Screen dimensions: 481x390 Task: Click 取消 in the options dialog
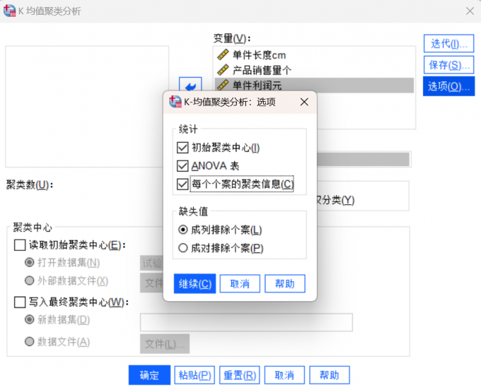(x=240, y=284)
